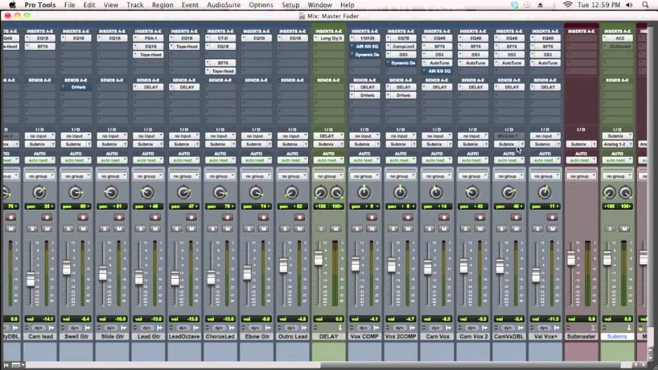
Task: Click the dyn button under Ebow Gtr
Action: 255,327
